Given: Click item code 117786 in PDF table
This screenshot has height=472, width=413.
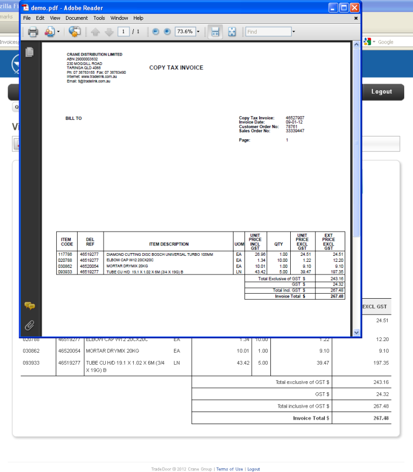Looking at the screenshot, I should pos(65,254).
